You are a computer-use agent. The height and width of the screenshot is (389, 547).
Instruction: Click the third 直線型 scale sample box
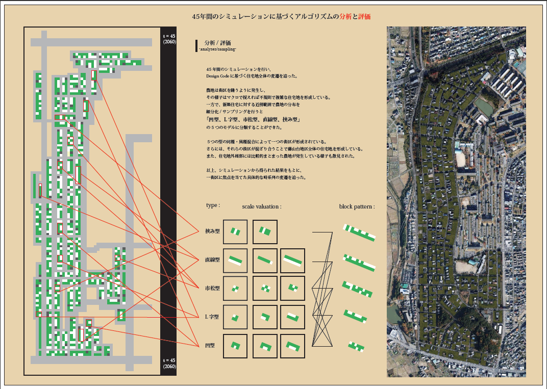pos(292,261)
